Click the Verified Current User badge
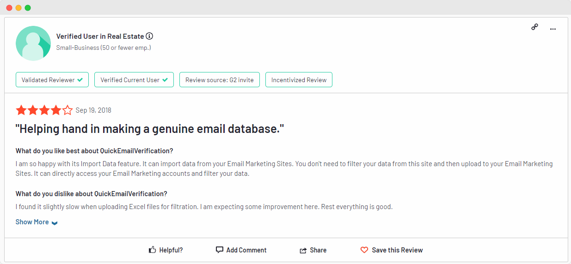 tap(134, 80)
